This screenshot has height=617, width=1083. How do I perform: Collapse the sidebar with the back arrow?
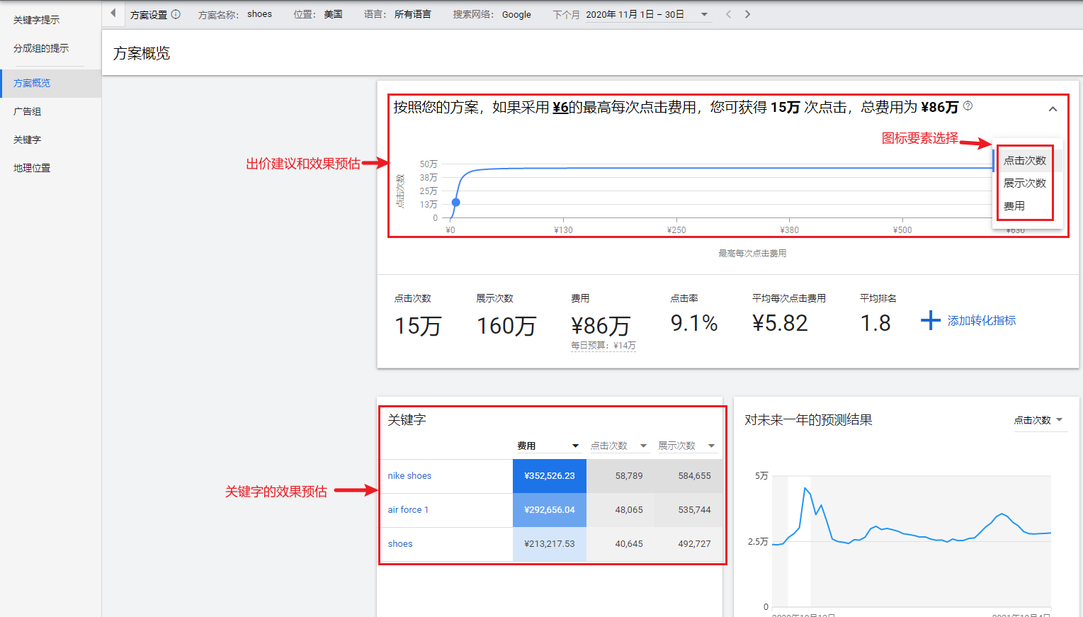[113, 13]
